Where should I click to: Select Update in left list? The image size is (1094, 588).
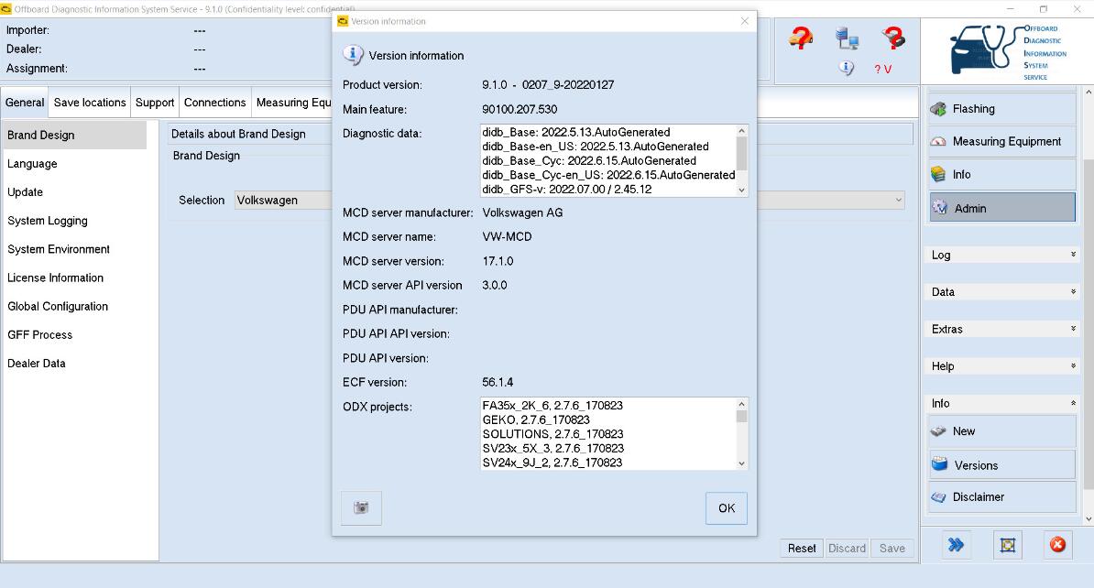pyautogui.click(x=74, y=191)
